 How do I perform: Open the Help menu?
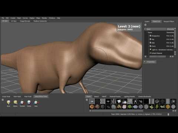tap(59, 18)
